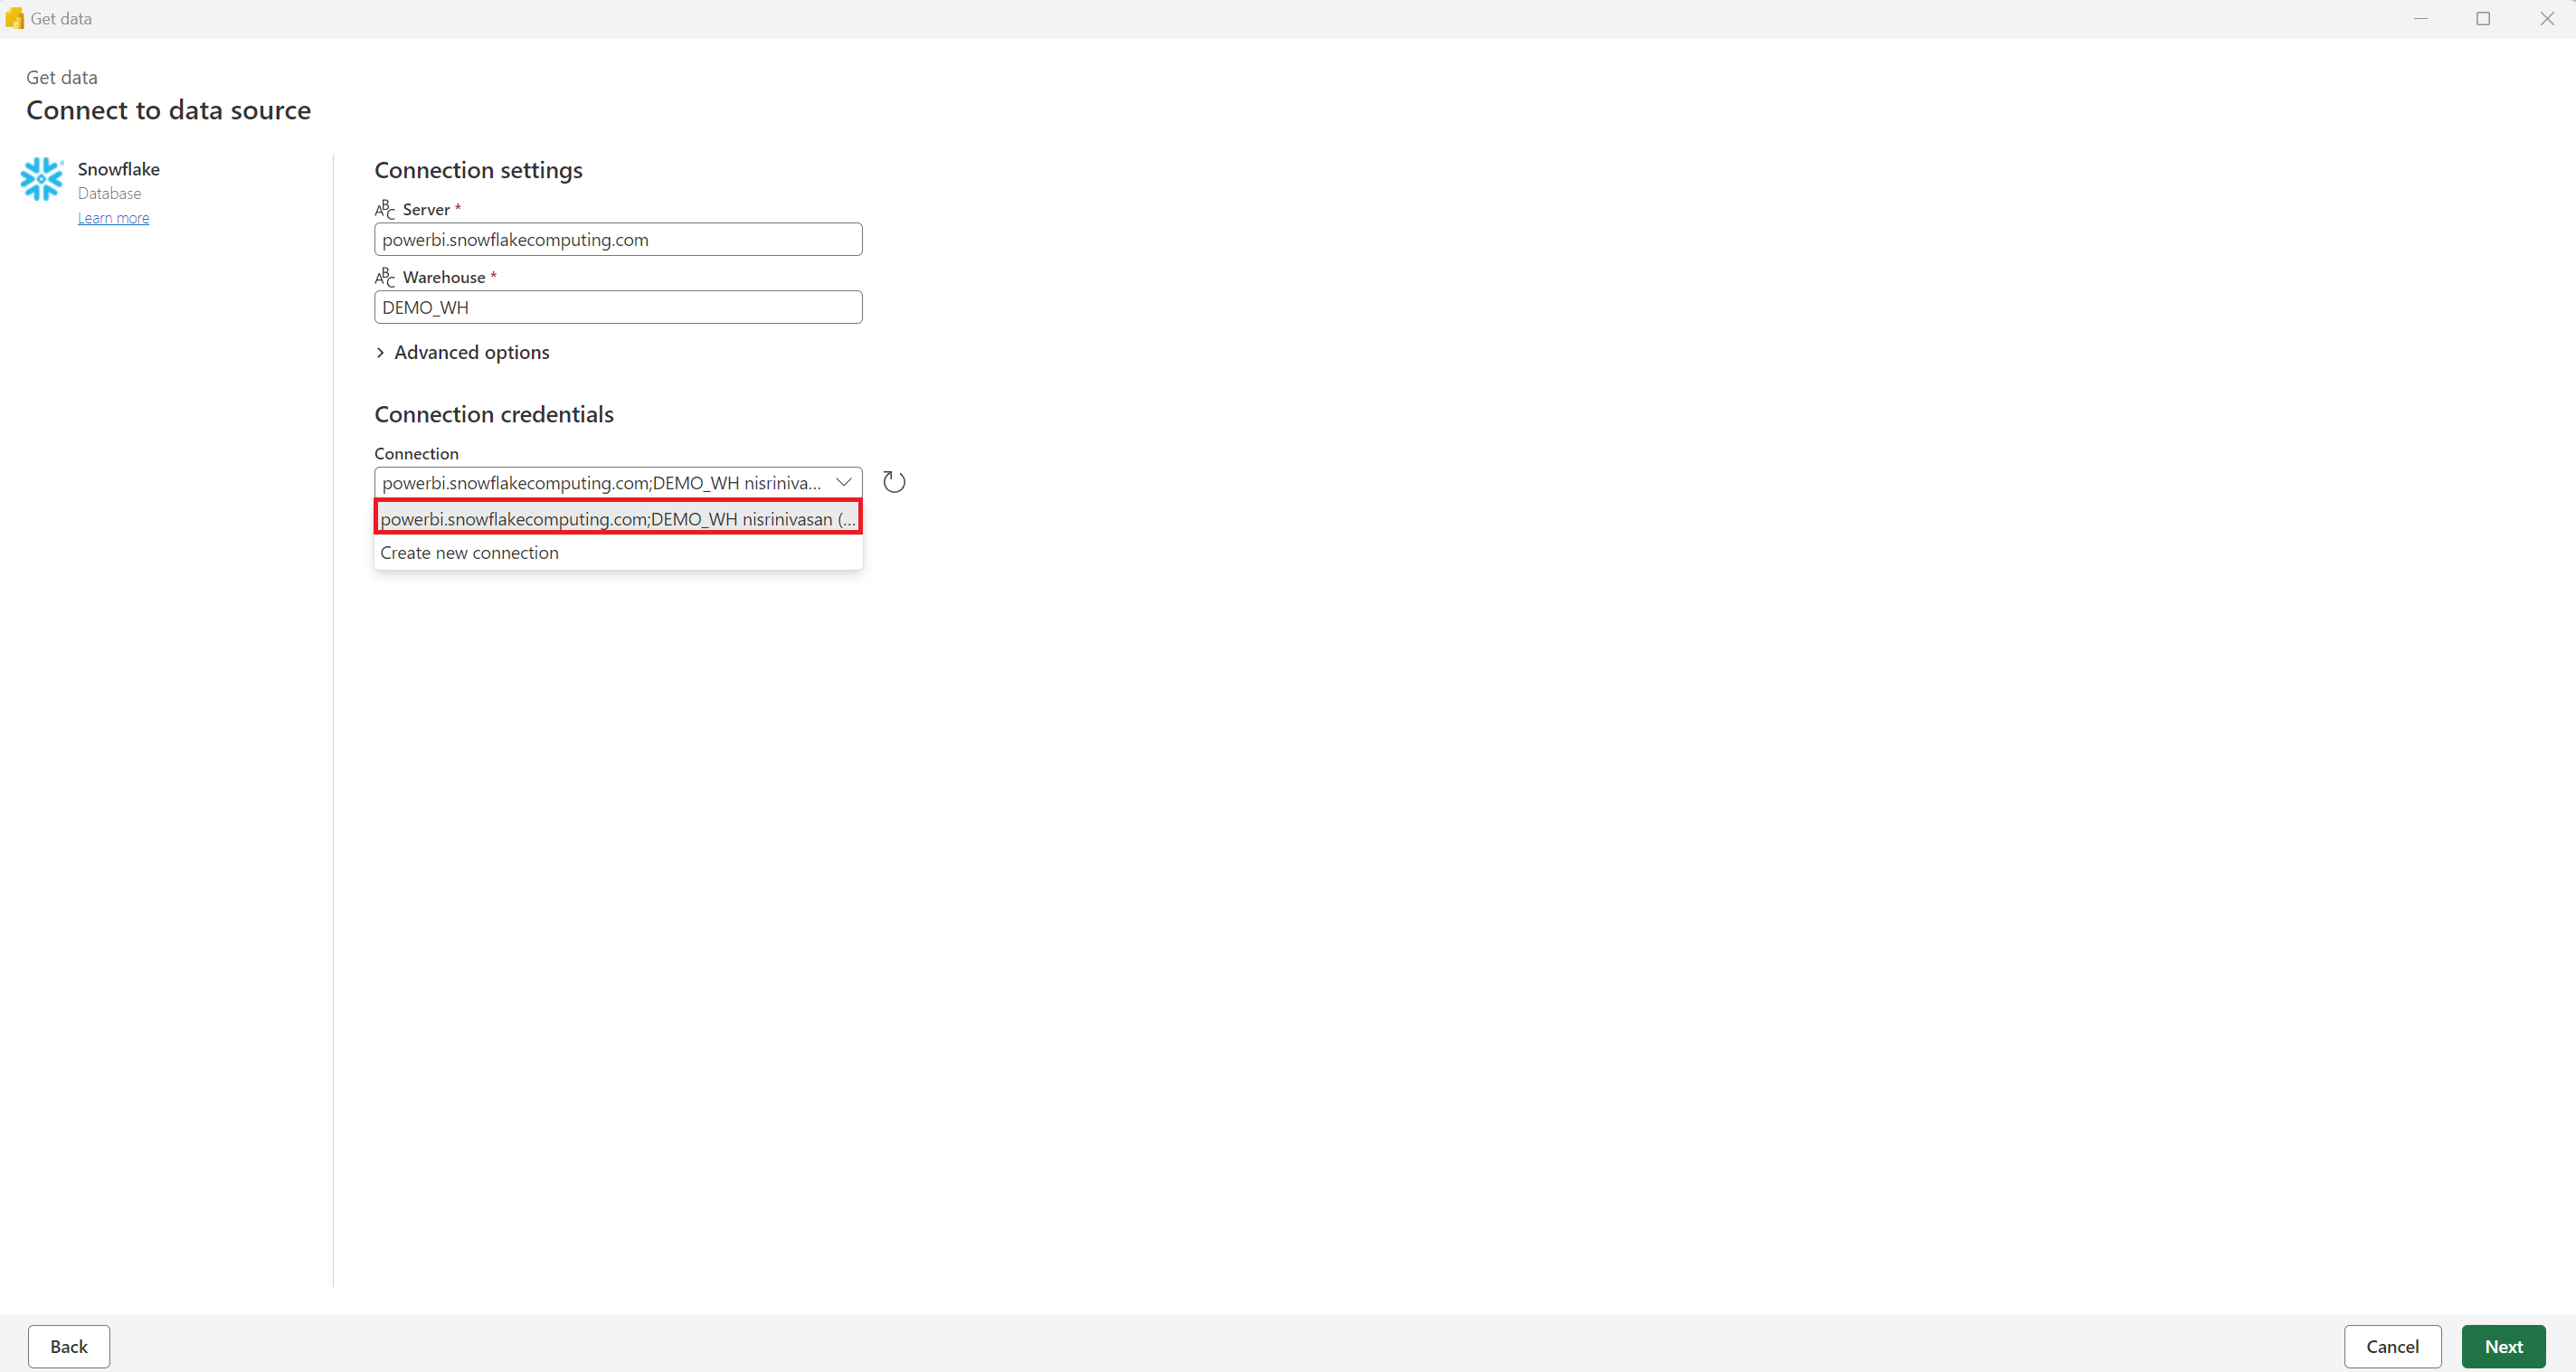Expand the Advanced options section
Screen dimensions: 2576x1372
click(x=461, y=351)
